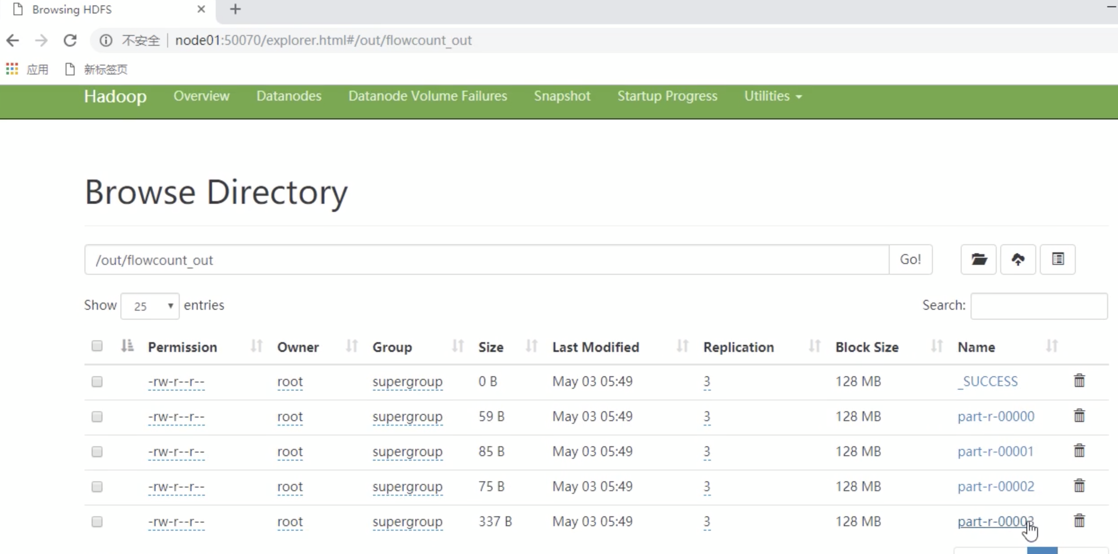The height and width of the screenshot is (554, 1118).
Task: Click the site info icon in the address bar
Action: [106, 40]
